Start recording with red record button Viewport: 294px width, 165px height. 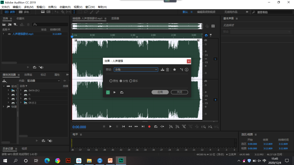(x=149, y=127)
